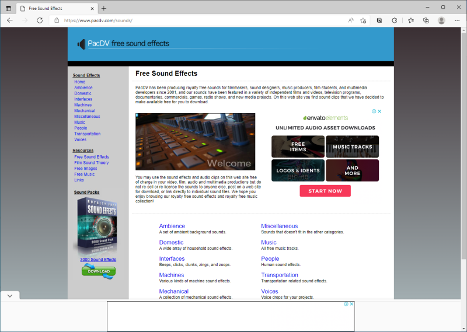
Task: Click the page vertical scrollbar
Action: [463, 163]
